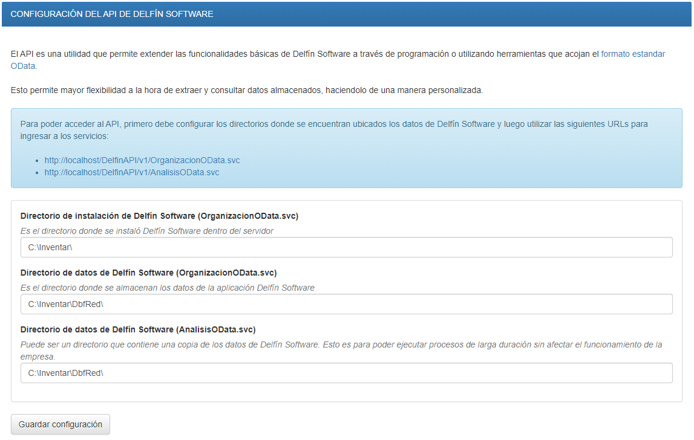This screenshot has height=440, width=694.
Task: Click the Directorio de instalación field label
Action: (159, 216)
